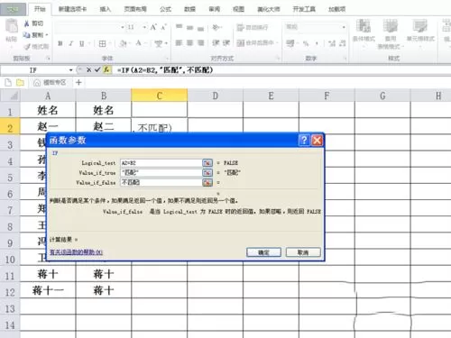
Task: Click the yellow folder open icon
Action: click(x=20, y=82)
